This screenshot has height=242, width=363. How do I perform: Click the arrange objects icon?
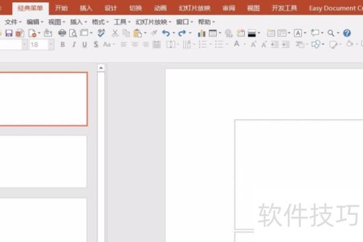[300, 44]
